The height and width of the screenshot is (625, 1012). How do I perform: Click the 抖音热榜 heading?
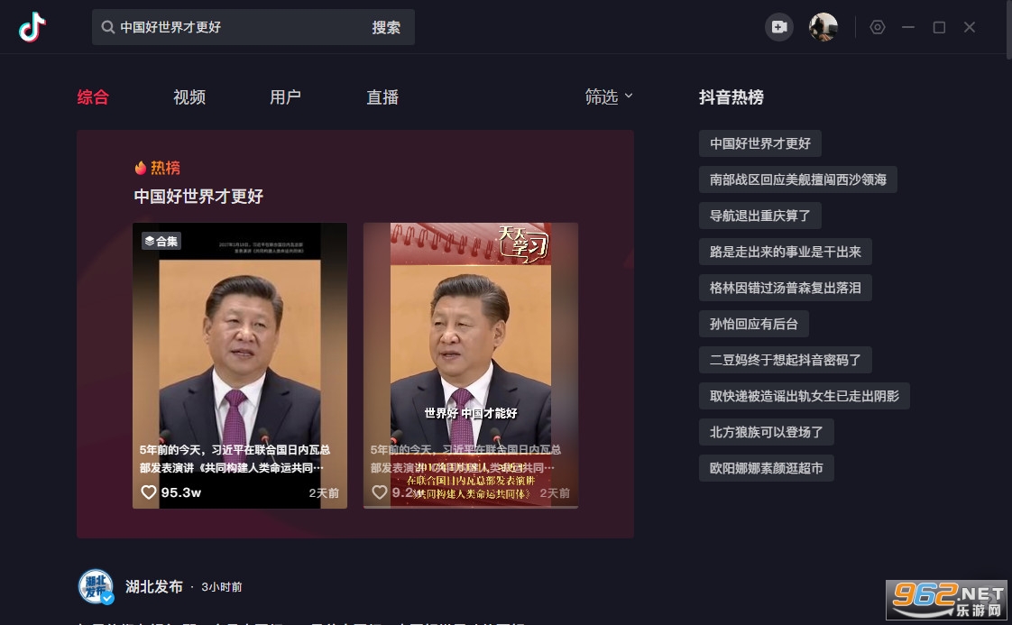point(731,97)
